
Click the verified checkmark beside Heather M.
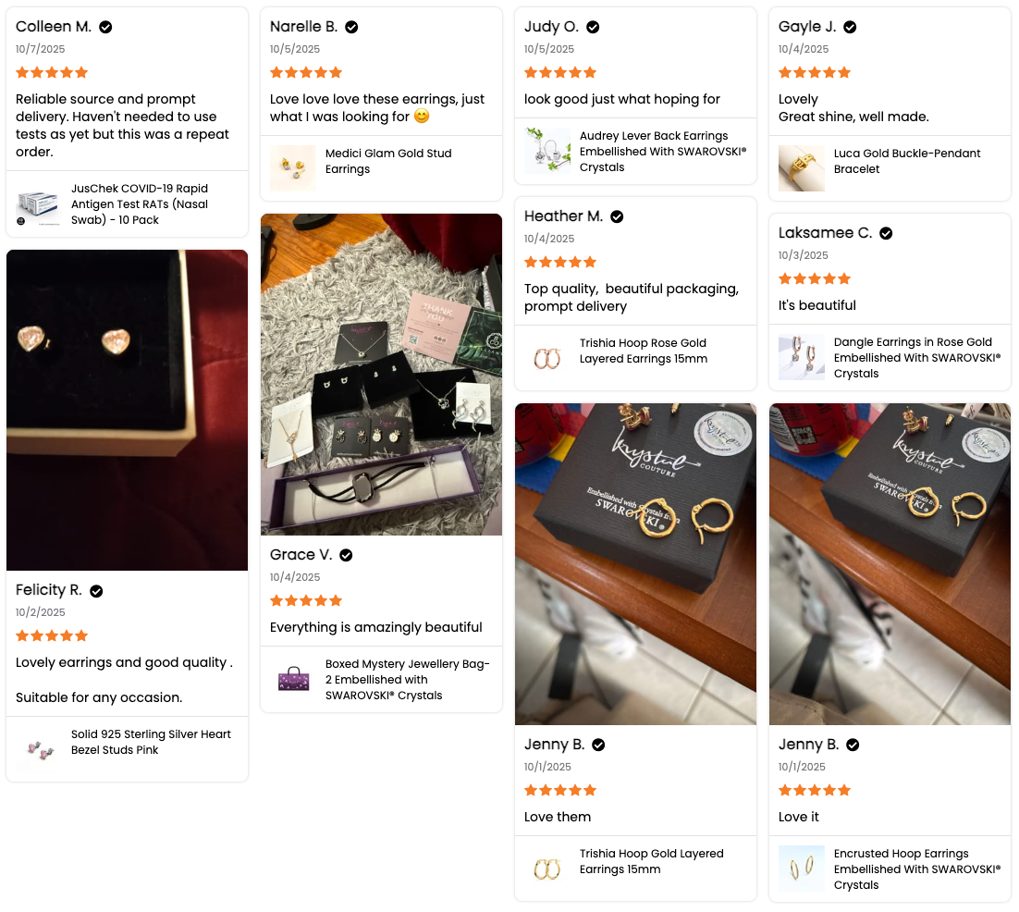pyautogui.click(x=617, y=216)
